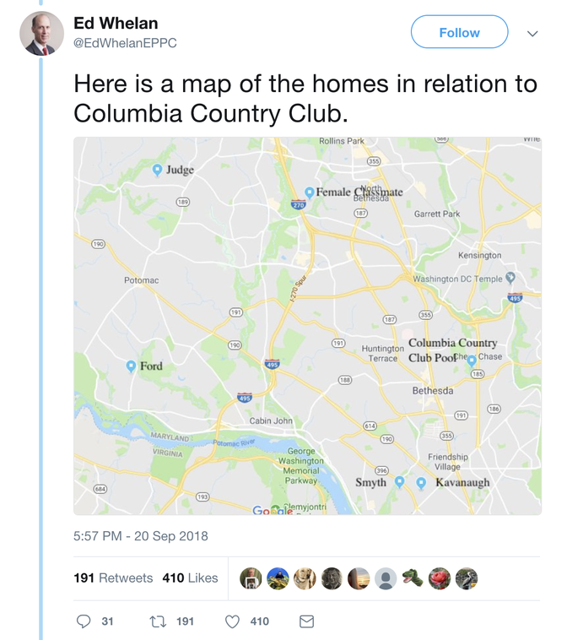Click the envelope direct message icon
The image size is (567, 640).
[306, 621]
